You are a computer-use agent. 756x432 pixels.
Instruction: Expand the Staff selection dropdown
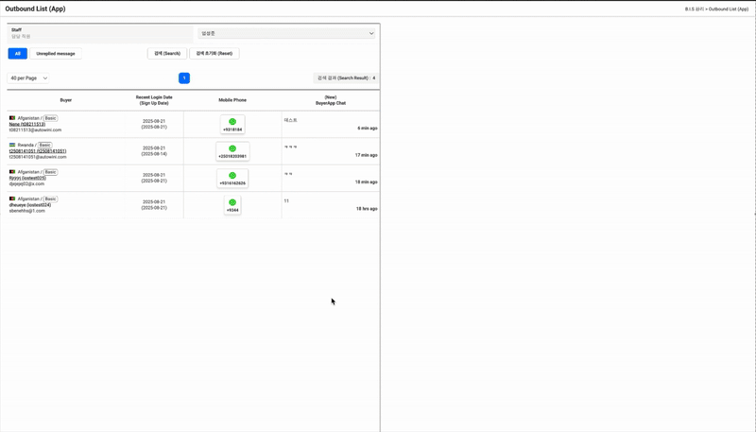286,33
